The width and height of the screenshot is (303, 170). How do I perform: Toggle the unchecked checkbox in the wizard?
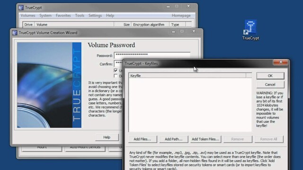[x=116, y=76]
